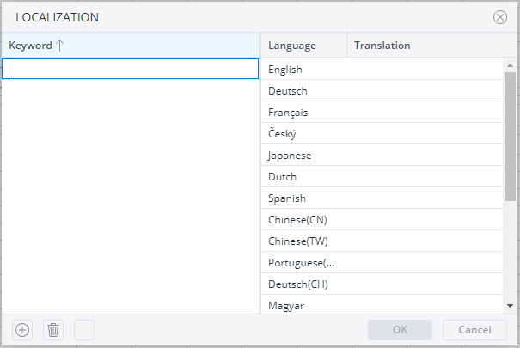Add a new keyword with plus icon
Viewport: 520px width, 348px height.
22,330
